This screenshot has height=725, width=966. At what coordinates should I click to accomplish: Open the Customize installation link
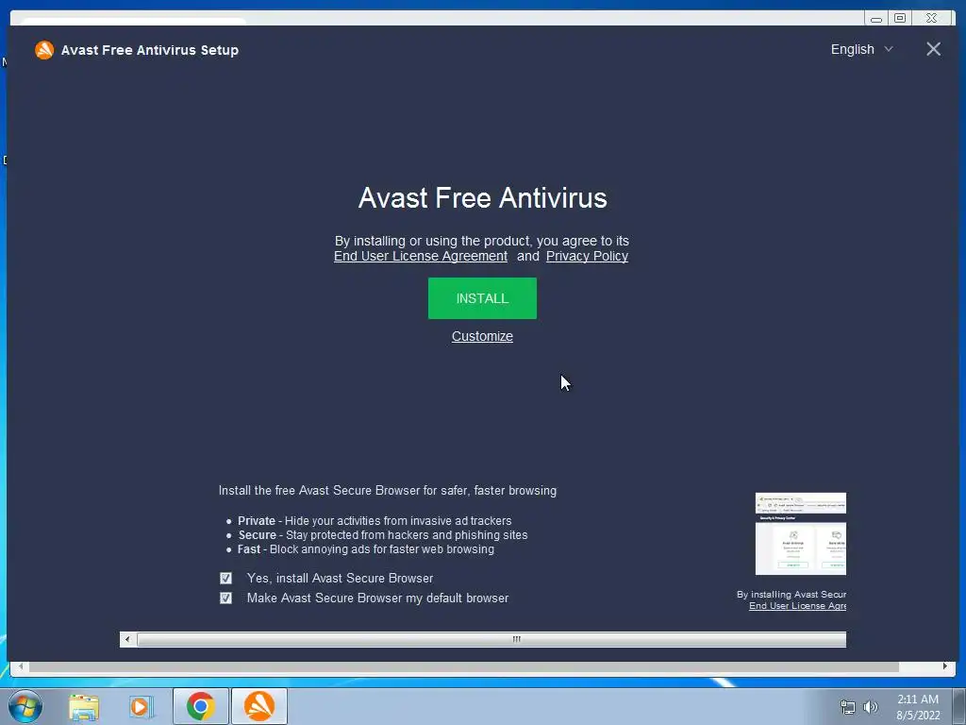(482, 336)
